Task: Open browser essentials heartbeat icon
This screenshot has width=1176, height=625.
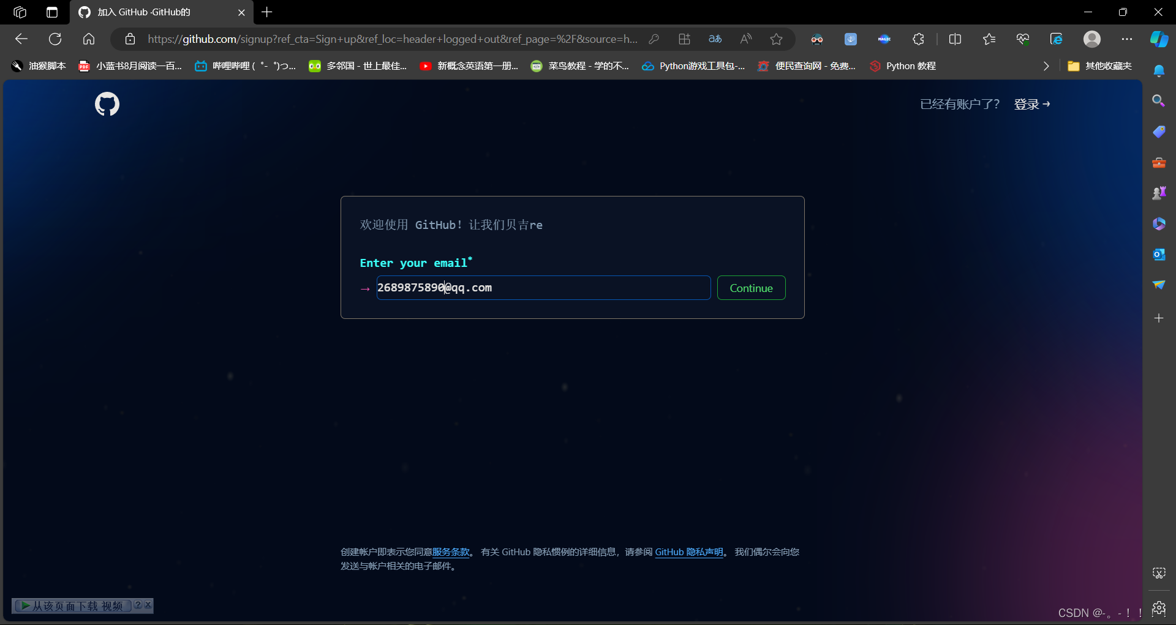Action: 1023,39
